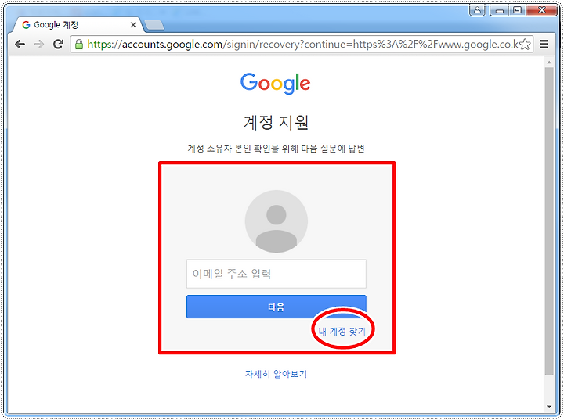Open a new tab button

pyautogui.click(x=154, y=25)
